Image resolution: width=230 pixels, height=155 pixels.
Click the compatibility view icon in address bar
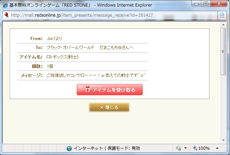pos(222,15)
